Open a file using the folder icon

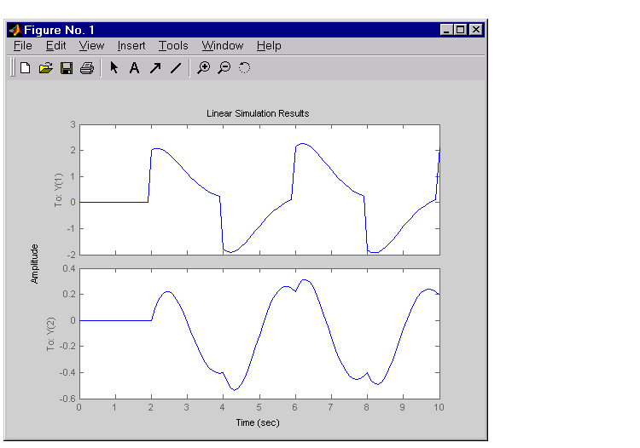pos(46,68)
